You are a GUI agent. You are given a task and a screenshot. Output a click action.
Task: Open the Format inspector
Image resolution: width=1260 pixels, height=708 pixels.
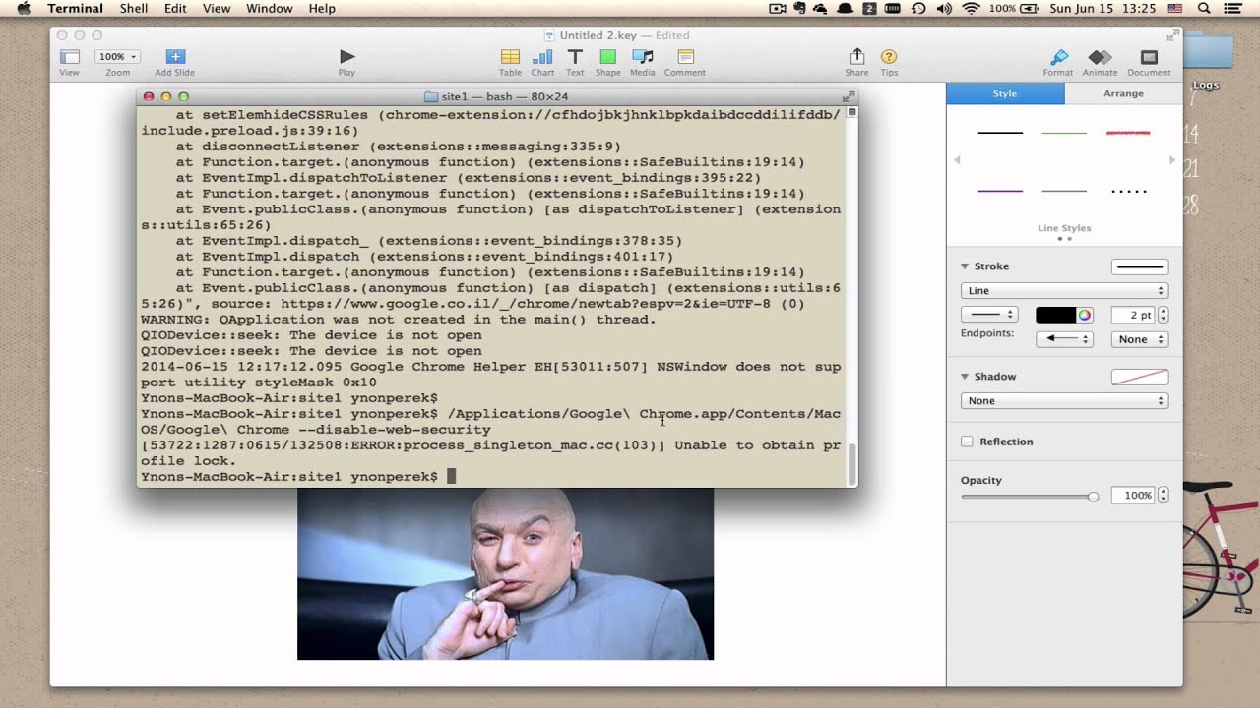pyautogui.click(x=1058, y=62)
